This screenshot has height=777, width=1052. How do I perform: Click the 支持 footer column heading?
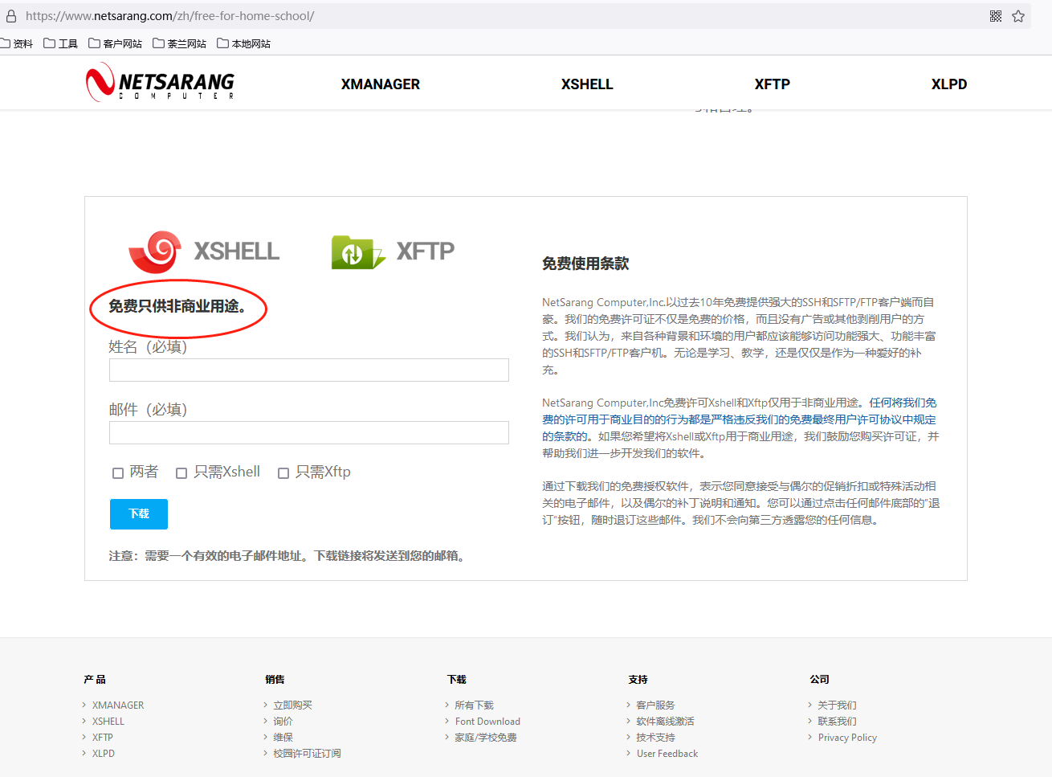tap(638, 680)
